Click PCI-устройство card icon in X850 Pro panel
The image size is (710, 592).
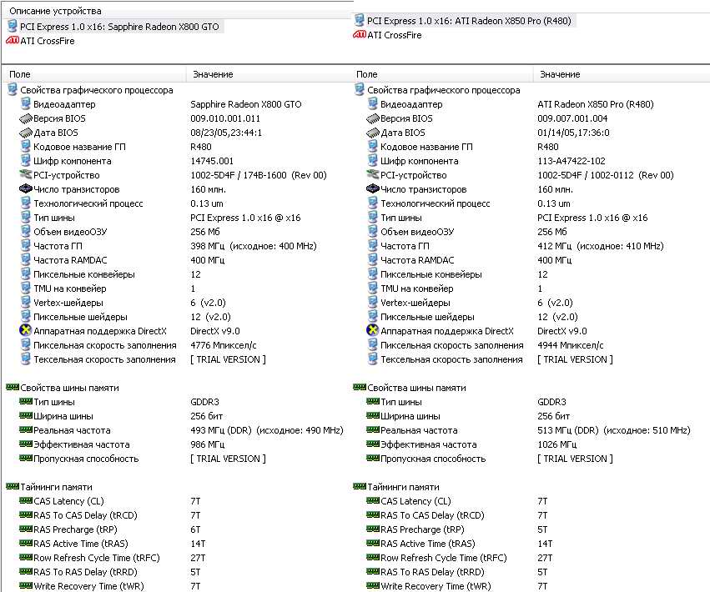(x=373, y=175)
